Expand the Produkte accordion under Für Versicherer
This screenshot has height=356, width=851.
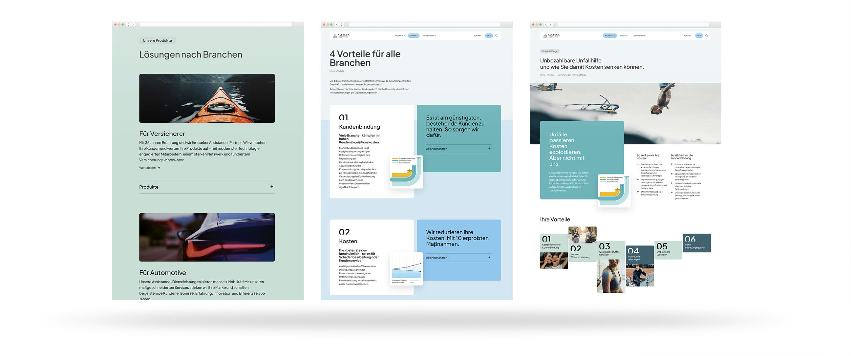coord(272,187)
